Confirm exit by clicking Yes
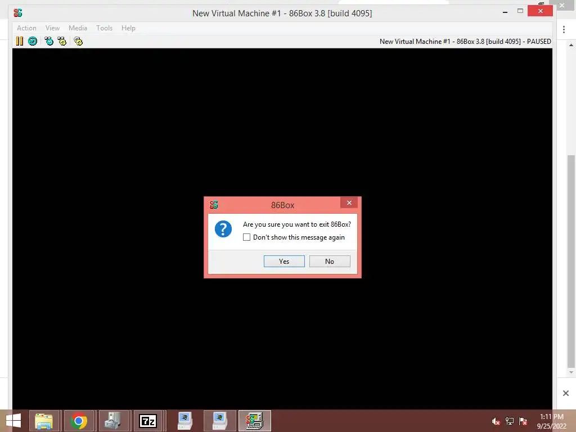The height and width of the screenshot is (432, 576). tap(284, 261)
